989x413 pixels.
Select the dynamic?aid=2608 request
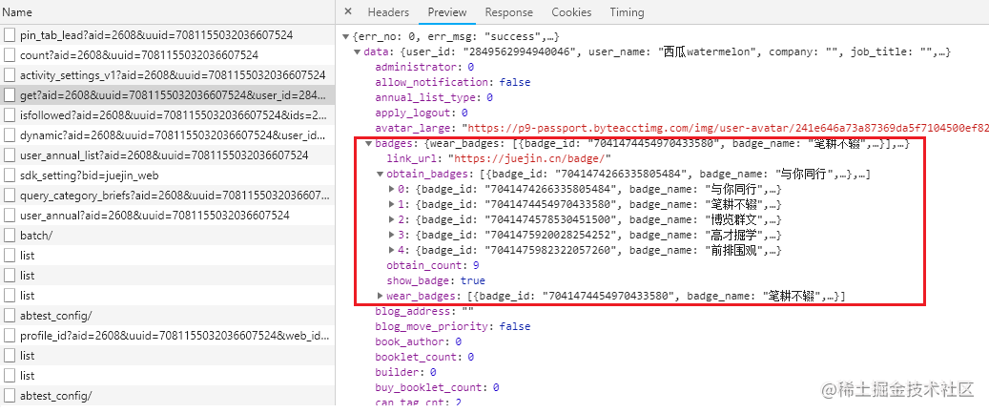167,134
